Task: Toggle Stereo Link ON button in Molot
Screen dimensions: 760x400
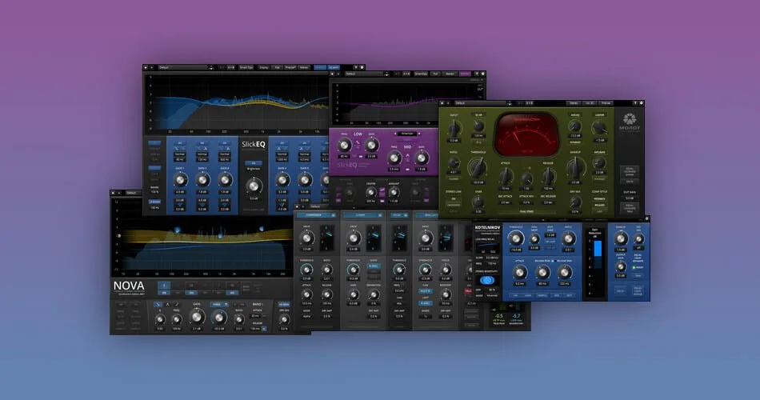Action: [454, 198]
